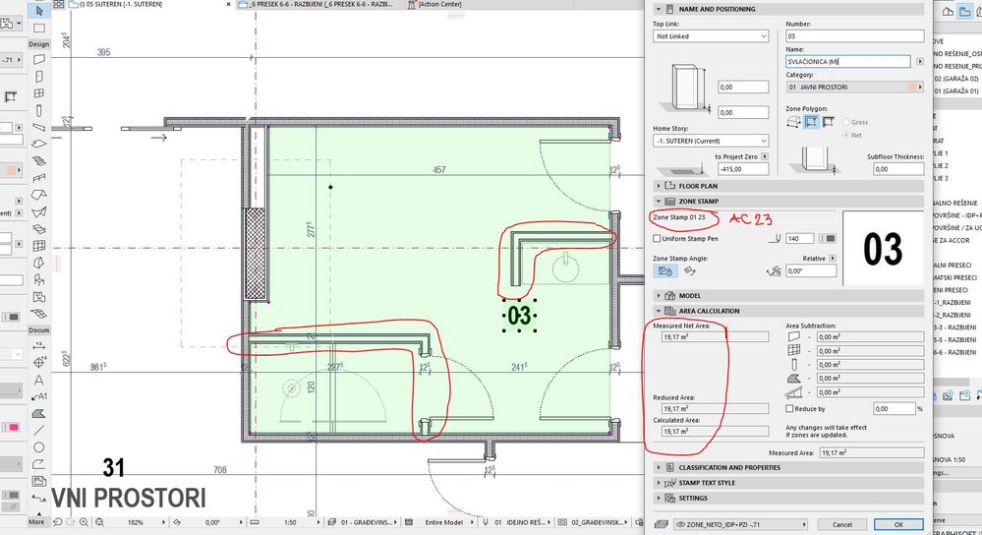Activate the Railing tool
This screenshot has height=535, width=982.
coord(39,178)
